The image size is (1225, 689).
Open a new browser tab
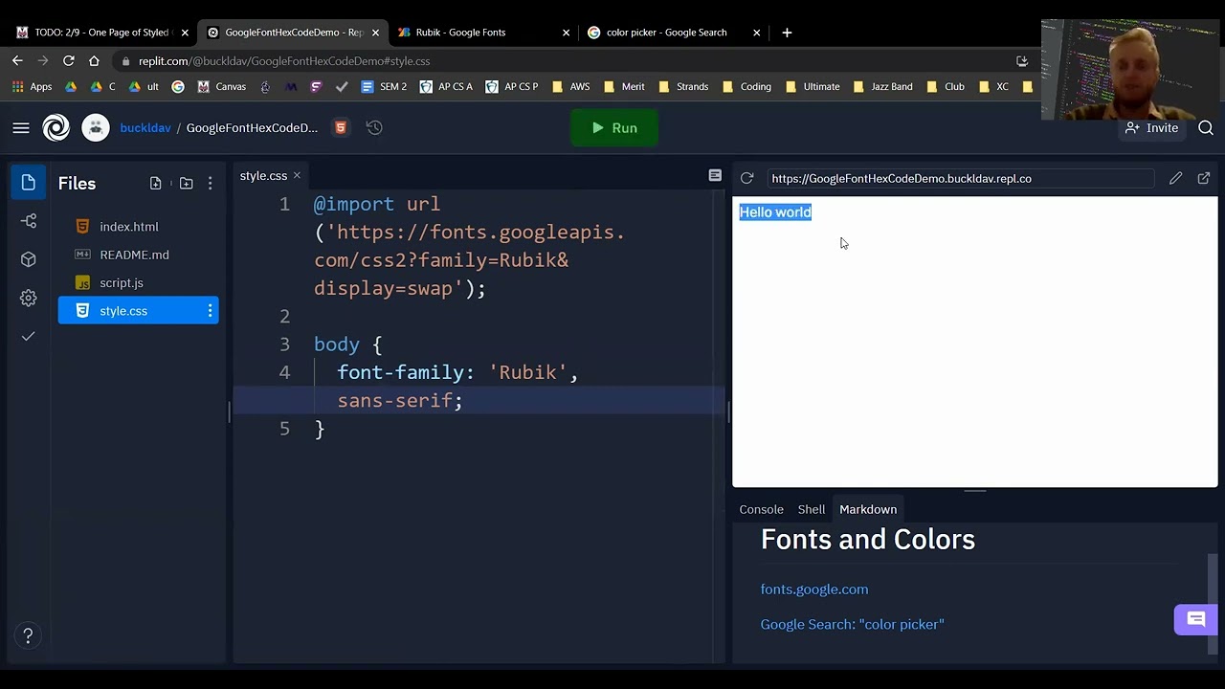tap(787, 33)
